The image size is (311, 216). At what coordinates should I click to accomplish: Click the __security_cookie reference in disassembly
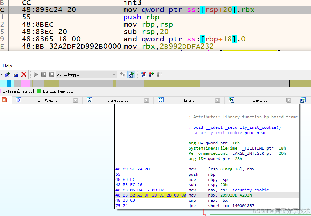248,190
